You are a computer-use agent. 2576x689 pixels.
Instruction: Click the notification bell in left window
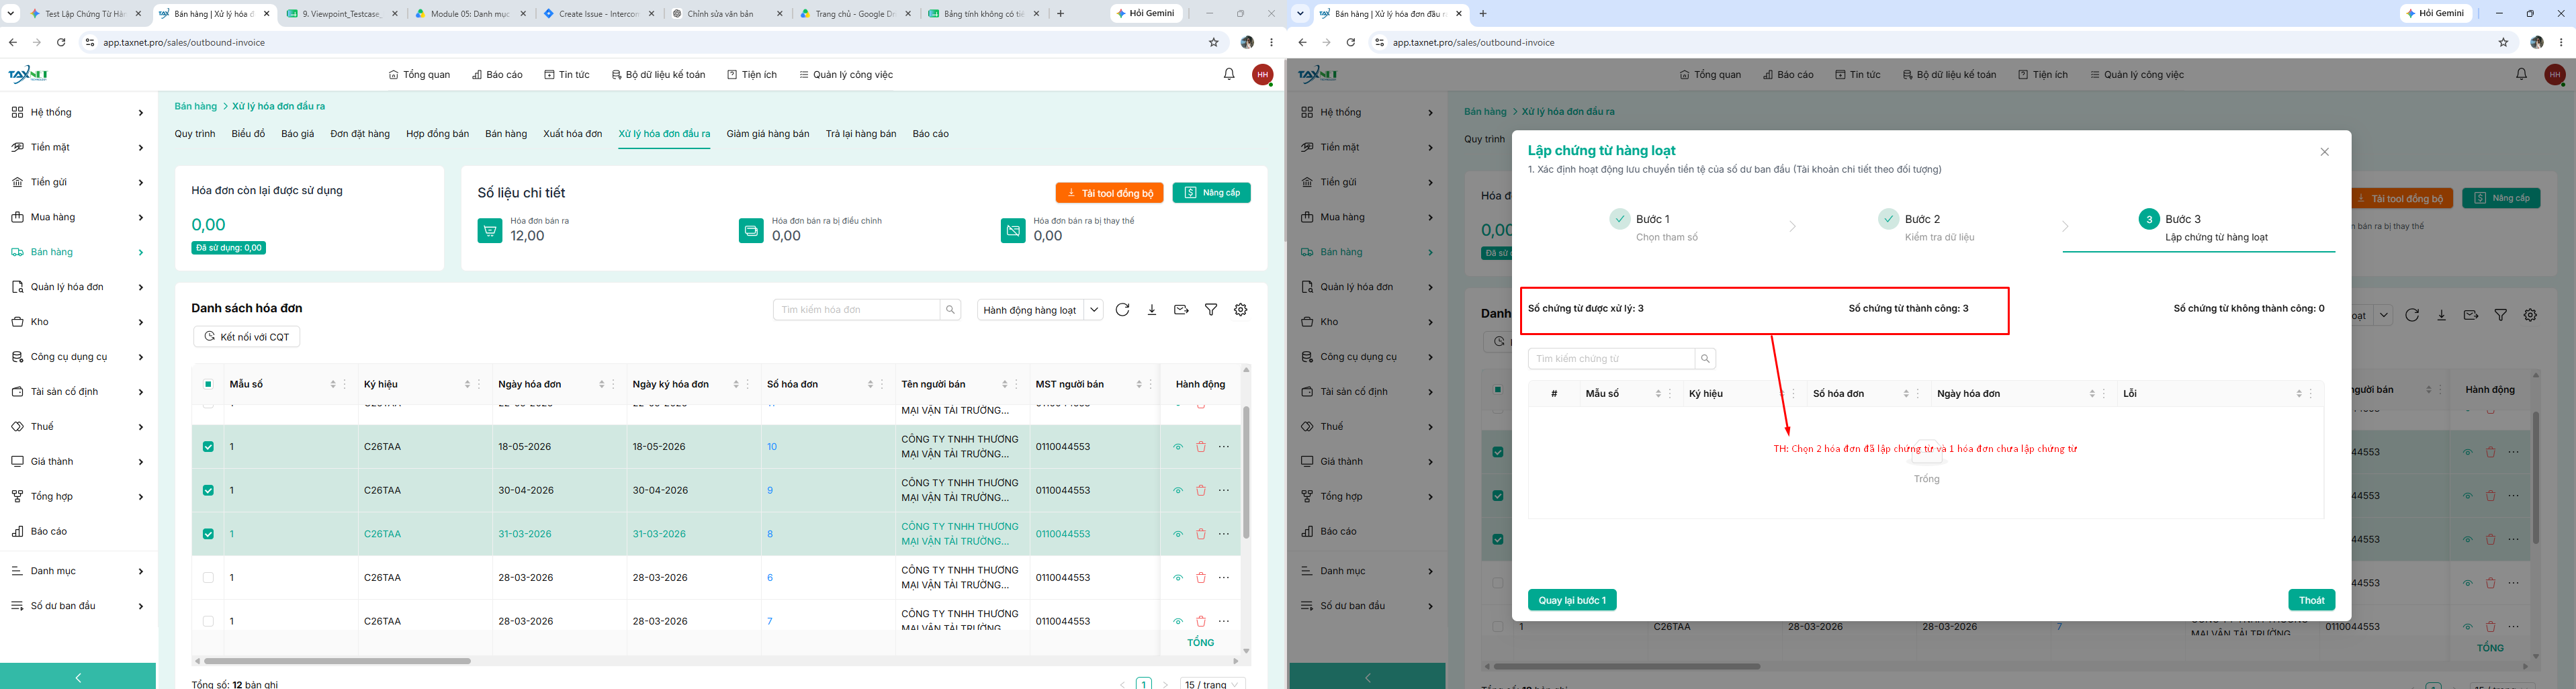(x=1229, y=74)
